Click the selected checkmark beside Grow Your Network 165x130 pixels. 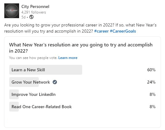click(55, 82)
